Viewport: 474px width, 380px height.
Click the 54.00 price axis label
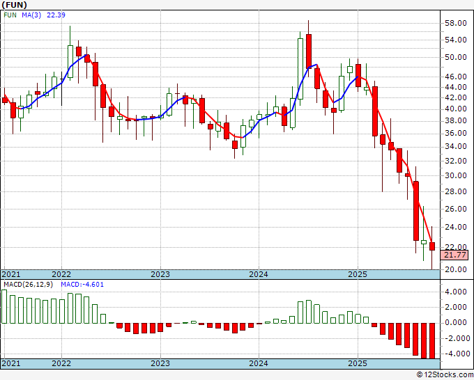pyautogui.click(x=456, y=40)
